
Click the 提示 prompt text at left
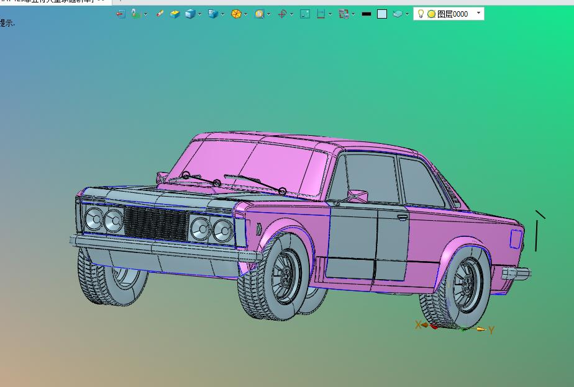pos(7,24)
